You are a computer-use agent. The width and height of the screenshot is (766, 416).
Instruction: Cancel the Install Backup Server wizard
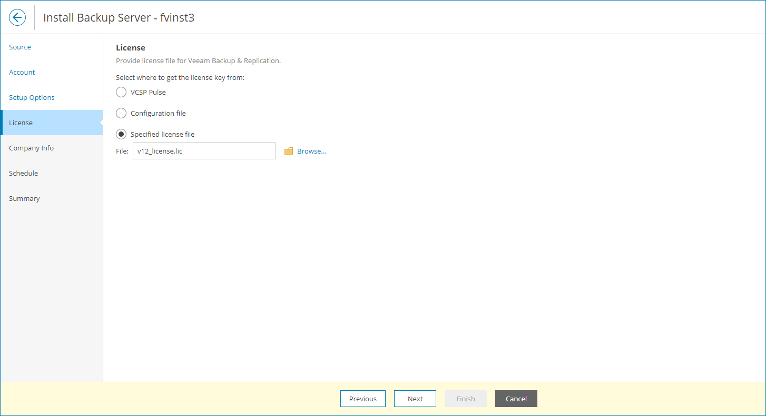click(516, 399)
